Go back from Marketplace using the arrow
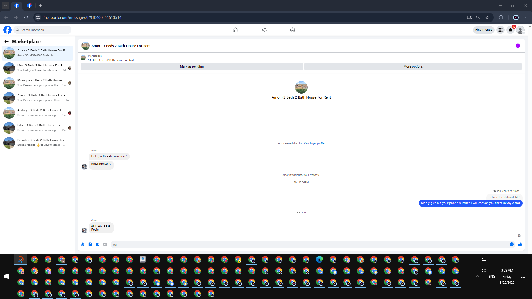This screenshot has height=299, width=532. [x=6, y=42]
